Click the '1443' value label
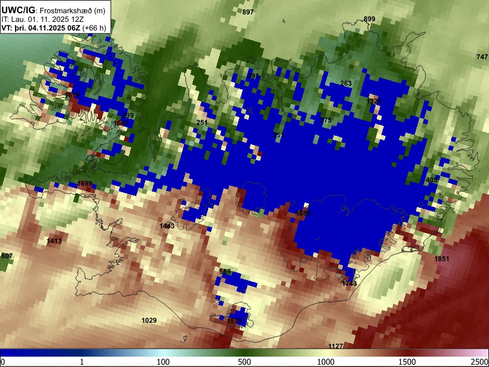 coord(167,225)
